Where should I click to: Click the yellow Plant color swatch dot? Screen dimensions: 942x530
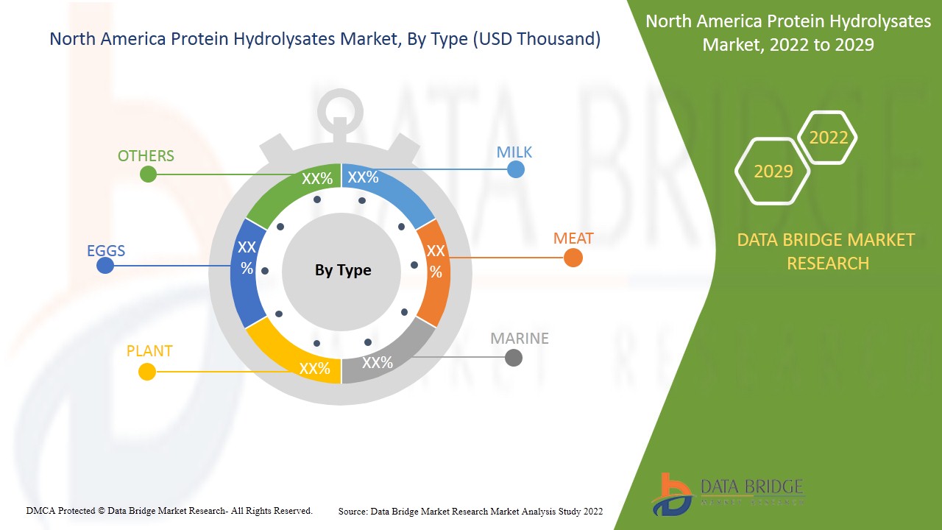point(146,371)
